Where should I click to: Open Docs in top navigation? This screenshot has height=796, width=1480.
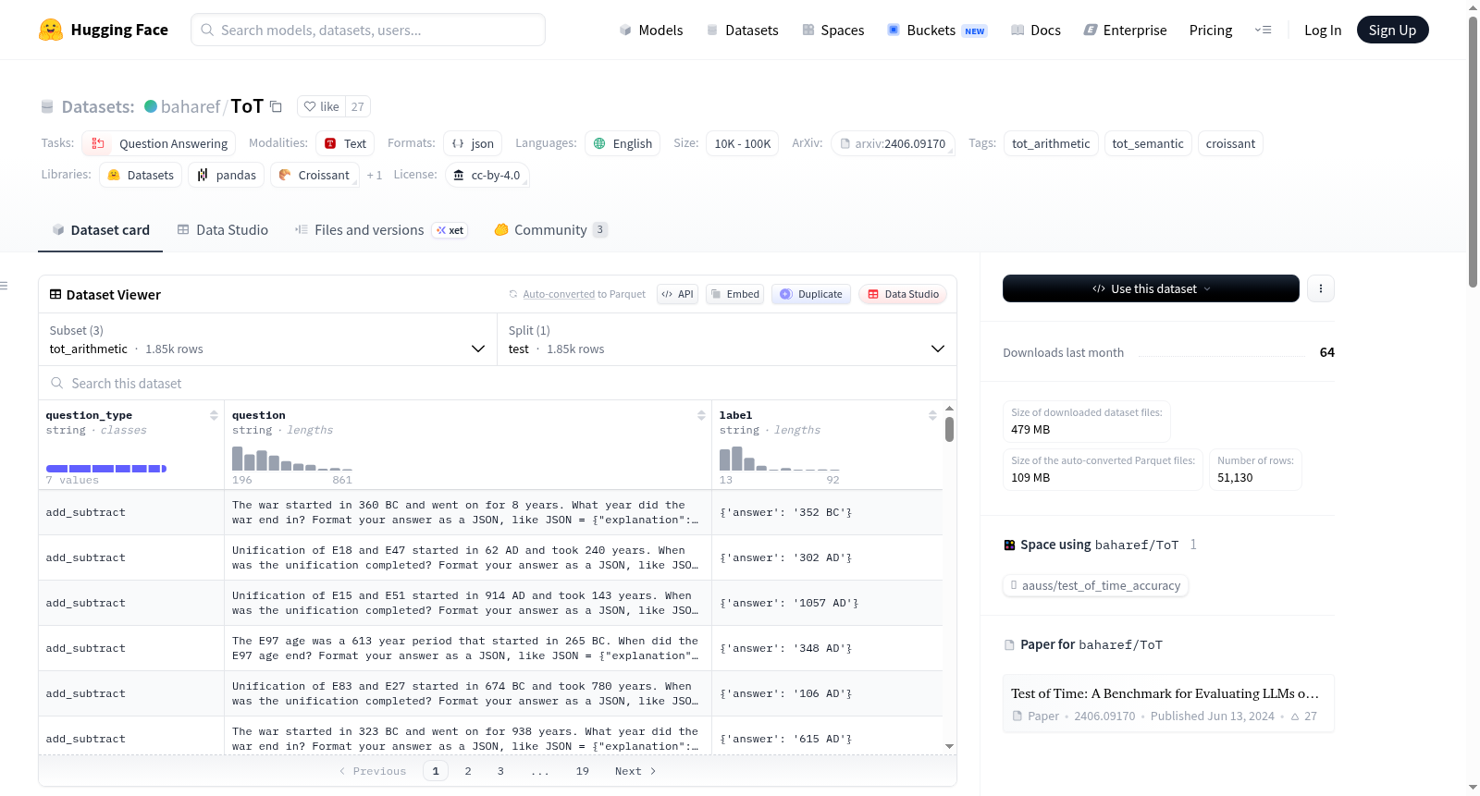pos(1036,30)
